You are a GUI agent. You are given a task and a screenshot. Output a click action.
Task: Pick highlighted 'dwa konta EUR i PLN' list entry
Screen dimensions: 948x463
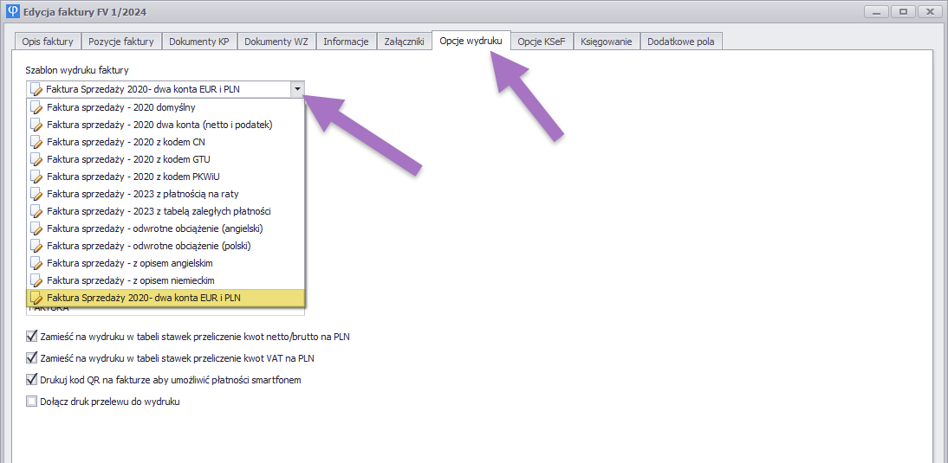pos(144,298)
